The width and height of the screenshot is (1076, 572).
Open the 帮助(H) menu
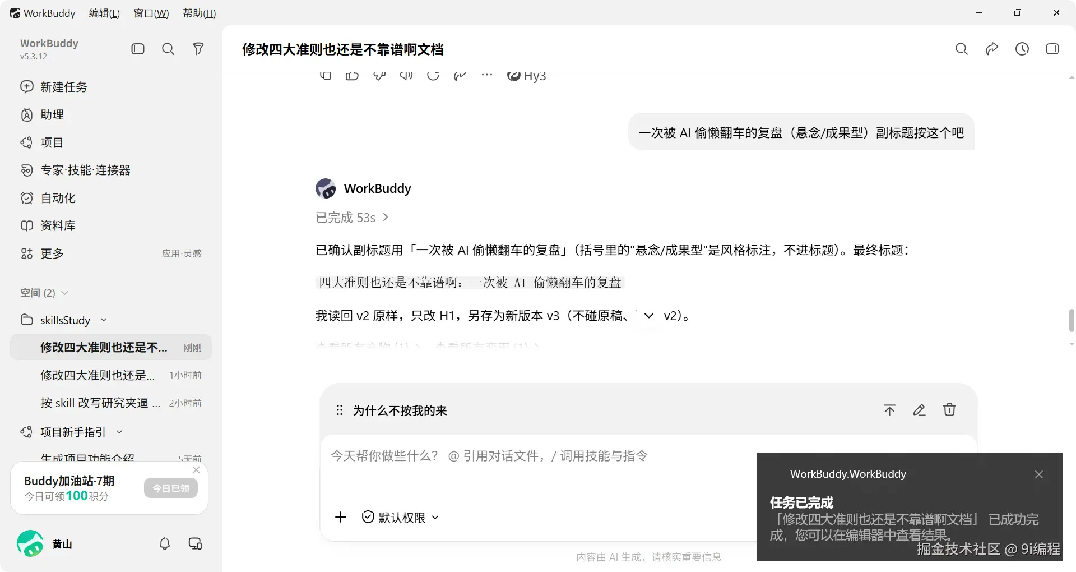(200, 13)
